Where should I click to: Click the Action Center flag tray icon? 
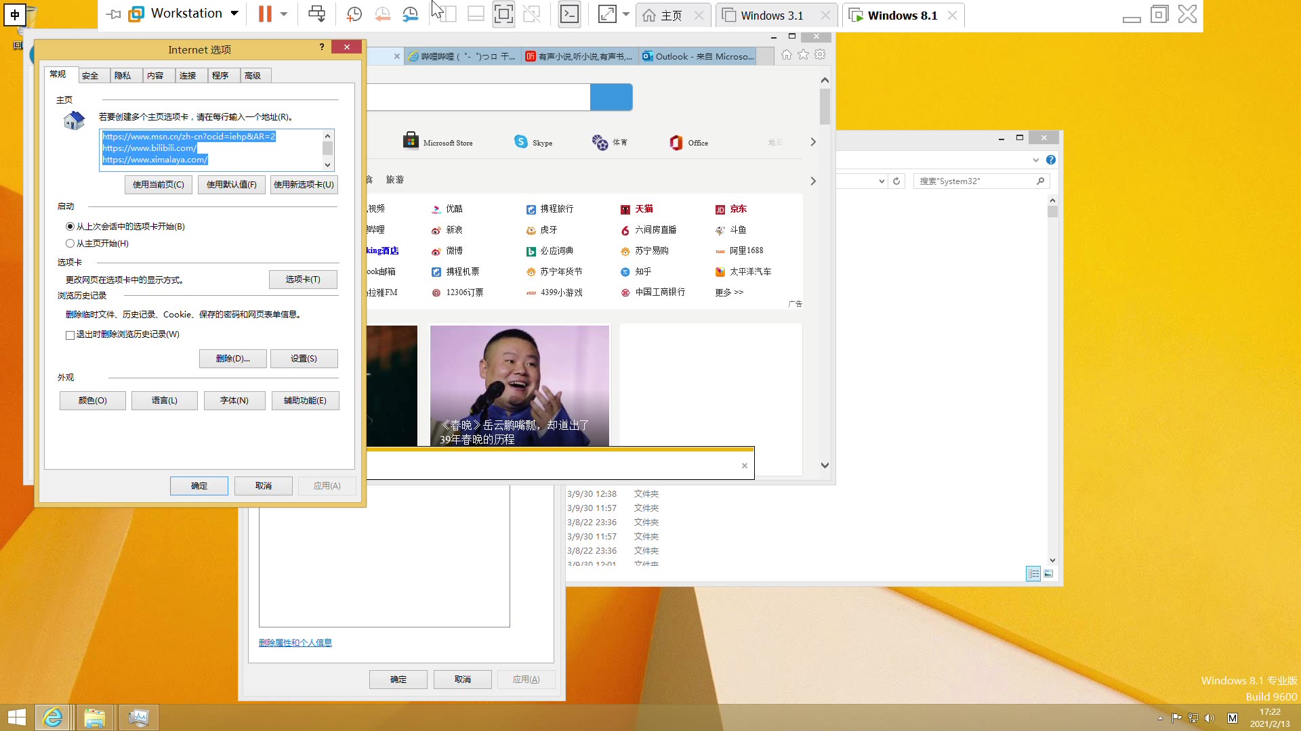click(x=1176, y=718)
